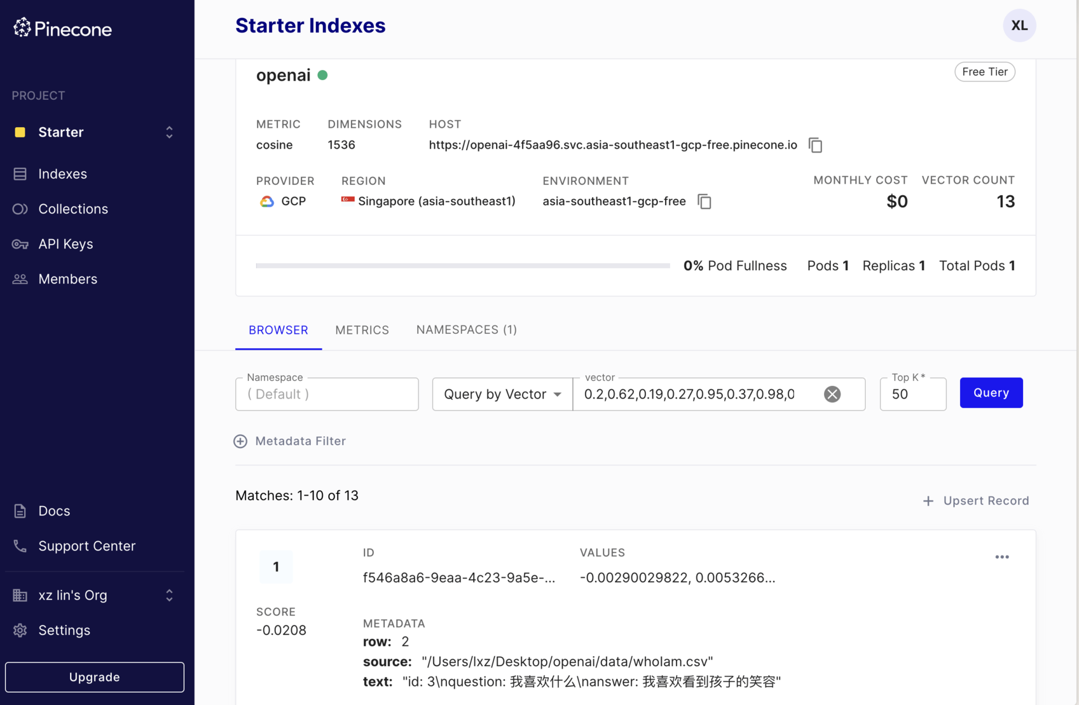Open the Query by Vector dropdown

coord(502,394)
